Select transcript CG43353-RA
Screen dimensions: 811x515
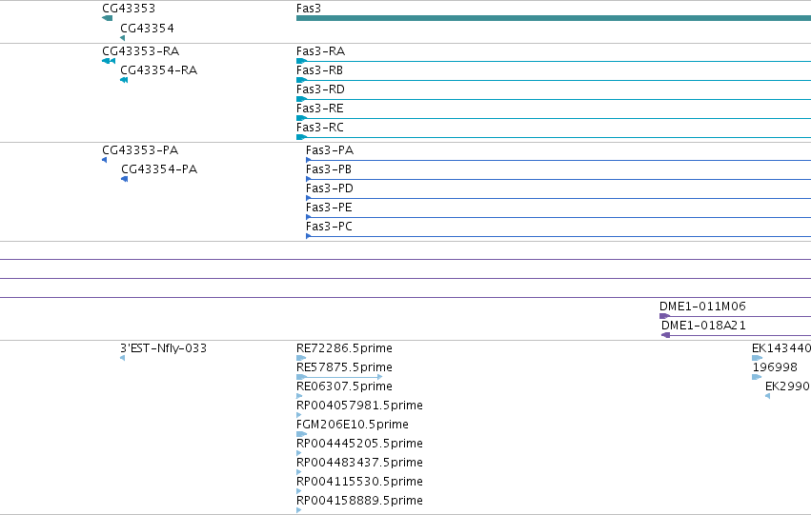141,51
